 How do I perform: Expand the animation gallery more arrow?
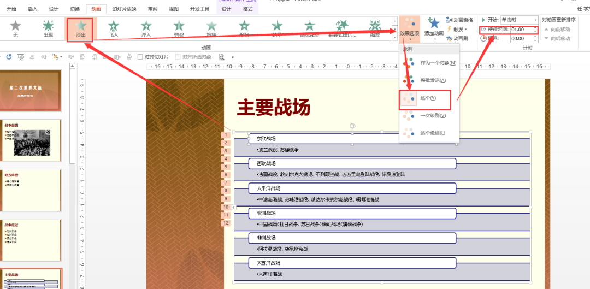[395, 38]
